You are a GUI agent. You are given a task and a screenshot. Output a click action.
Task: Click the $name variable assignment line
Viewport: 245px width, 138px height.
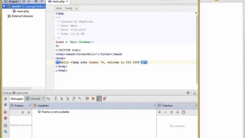[75, 42]
